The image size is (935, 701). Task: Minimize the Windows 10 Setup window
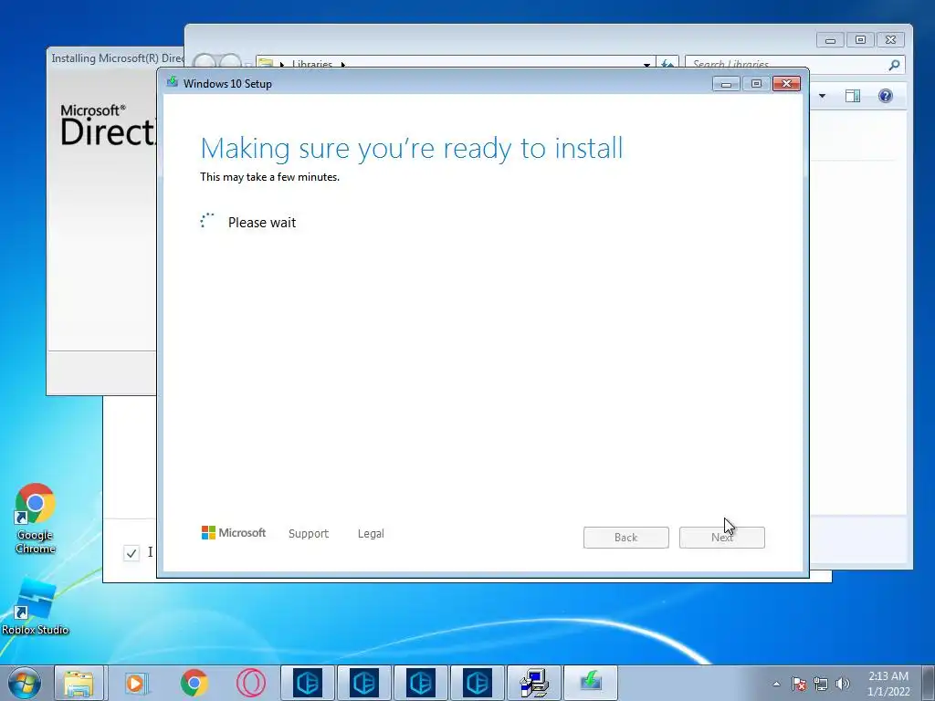(x=726, y=84)
